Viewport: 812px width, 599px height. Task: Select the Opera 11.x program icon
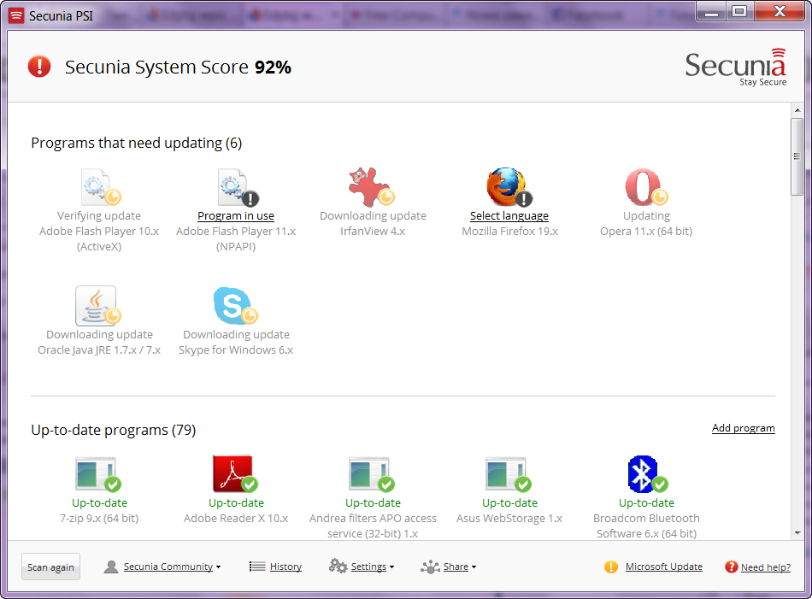pos(646,187)
